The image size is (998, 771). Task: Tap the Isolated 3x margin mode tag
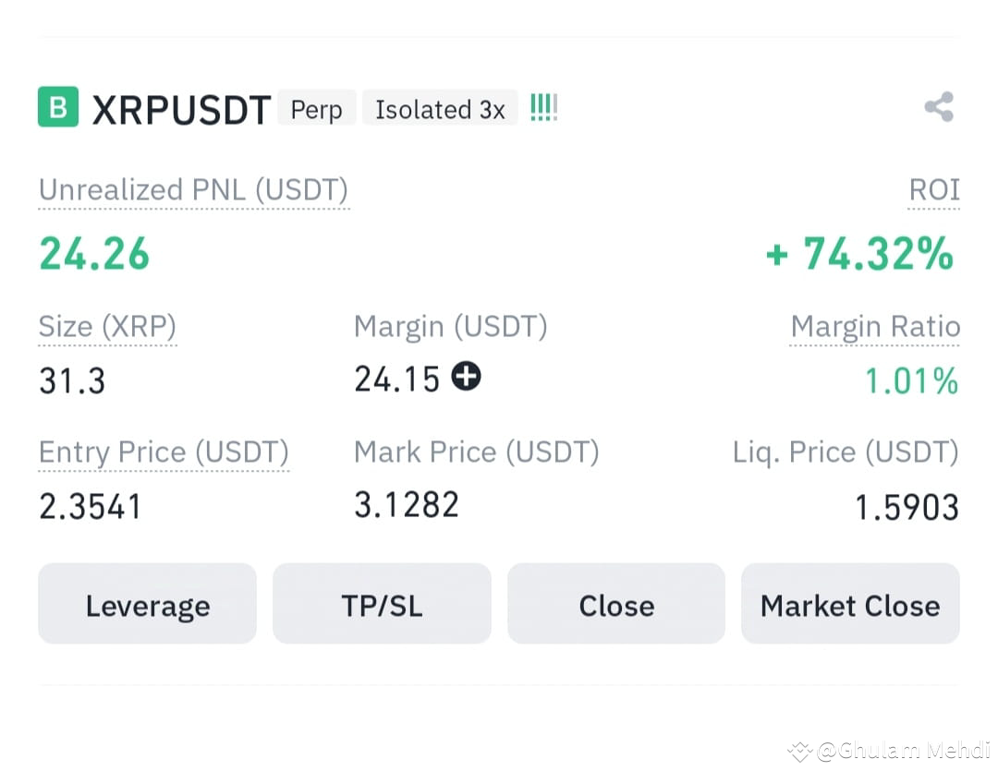click(x=440, y=109)
